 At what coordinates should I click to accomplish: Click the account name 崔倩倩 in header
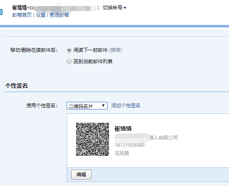point(20,8)
